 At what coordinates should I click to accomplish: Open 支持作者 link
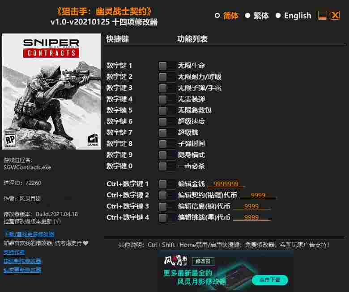(x=14, y=252)
